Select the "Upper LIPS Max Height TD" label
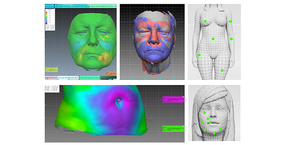286x145 pixels. pos(102,6)
